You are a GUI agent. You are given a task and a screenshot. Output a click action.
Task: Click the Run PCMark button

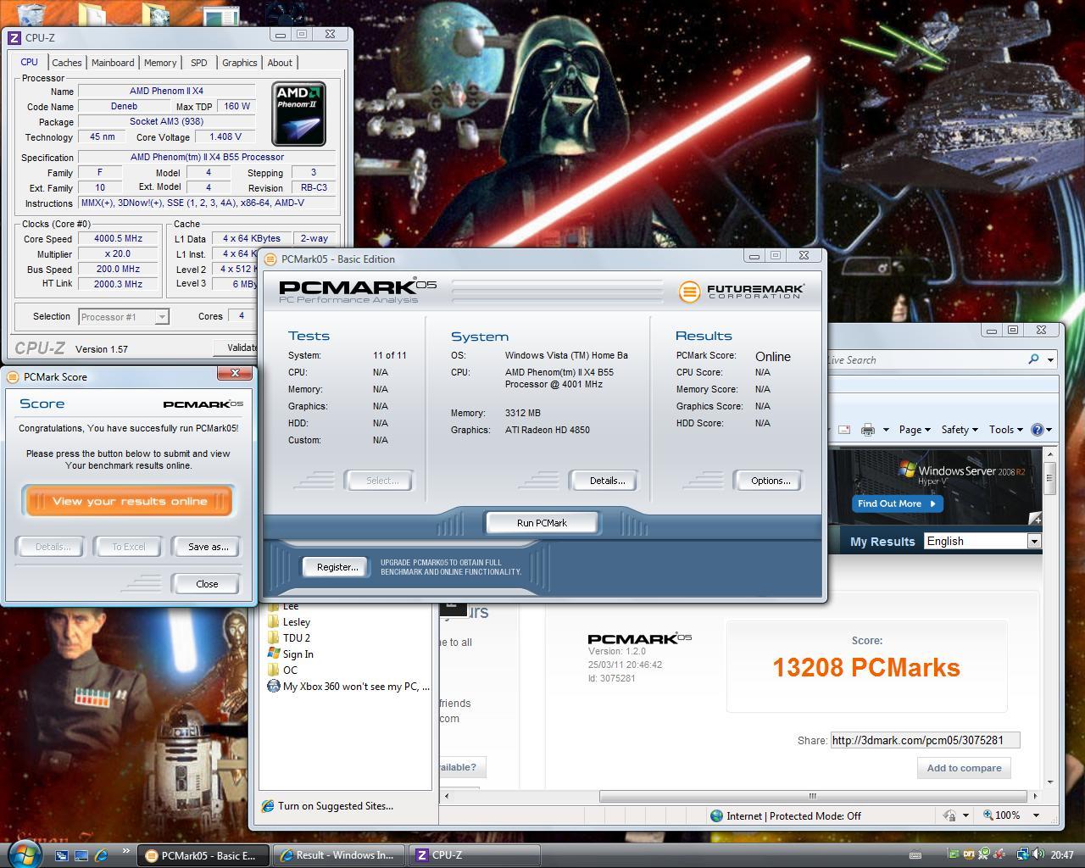pos(542,523)
